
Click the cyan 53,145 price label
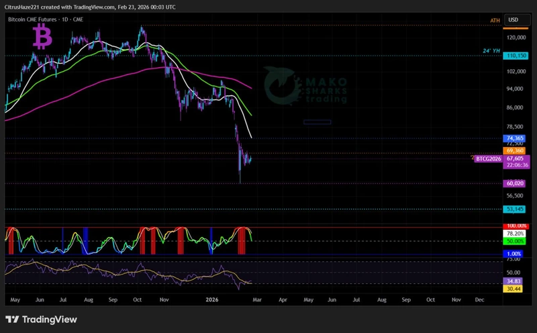click(514, 209)
